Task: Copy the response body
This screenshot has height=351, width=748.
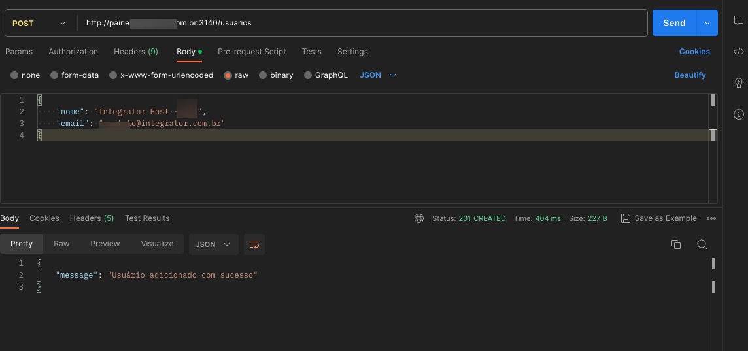Action: click(x=676, y=244)
